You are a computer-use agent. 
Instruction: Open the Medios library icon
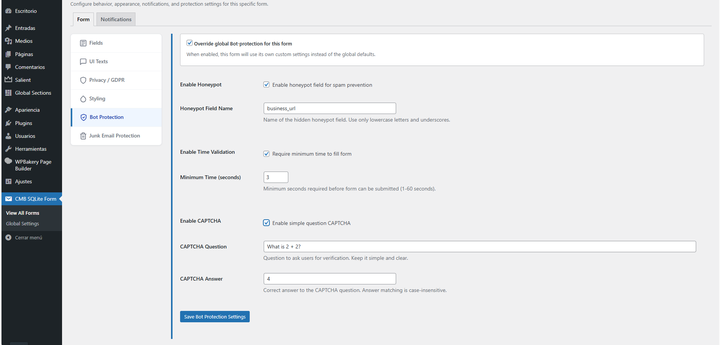coord(8,41)
